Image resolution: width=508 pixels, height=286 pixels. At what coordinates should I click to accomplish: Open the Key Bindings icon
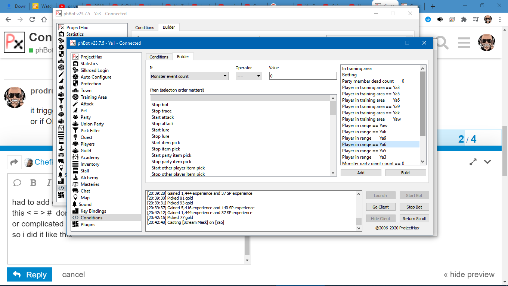(x=75, y=211)
